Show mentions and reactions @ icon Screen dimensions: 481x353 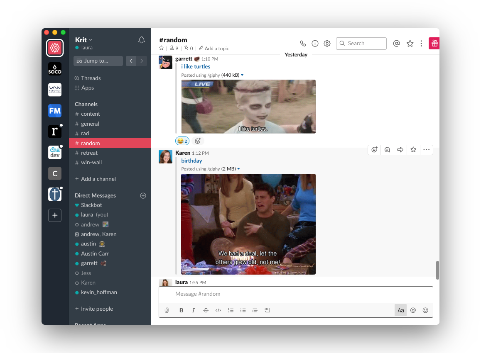point(397,44)
